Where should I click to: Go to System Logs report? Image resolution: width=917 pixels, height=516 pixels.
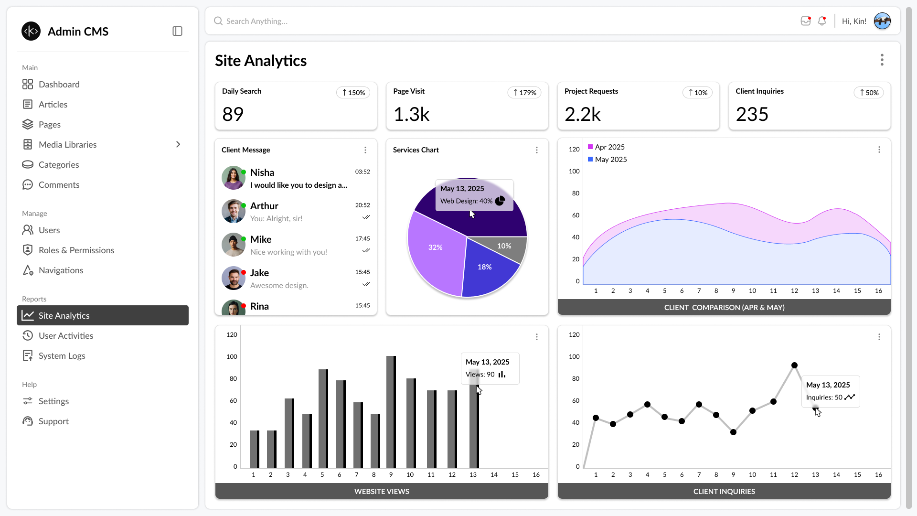[62, 356]
